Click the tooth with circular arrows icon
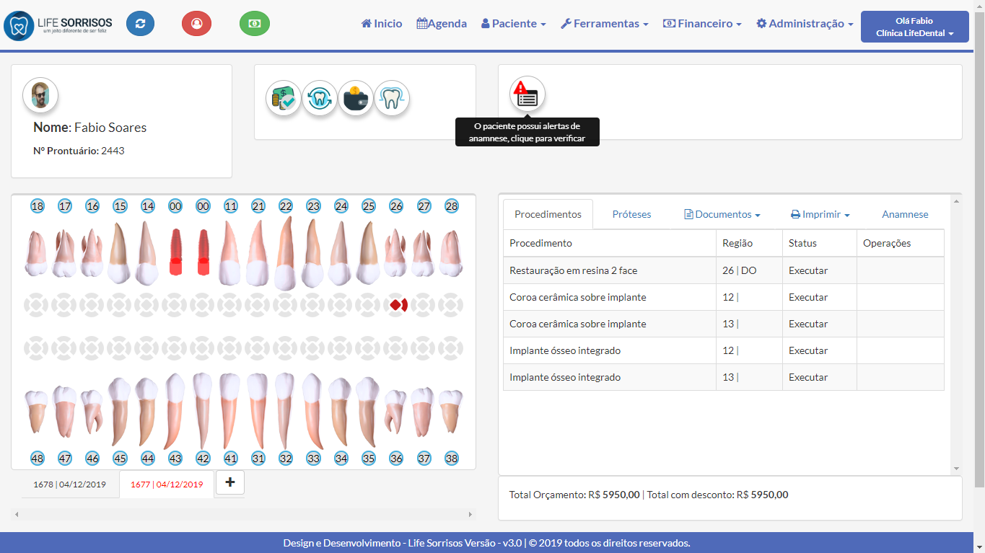This screenshot has width=985, height=553. point(320,98)
